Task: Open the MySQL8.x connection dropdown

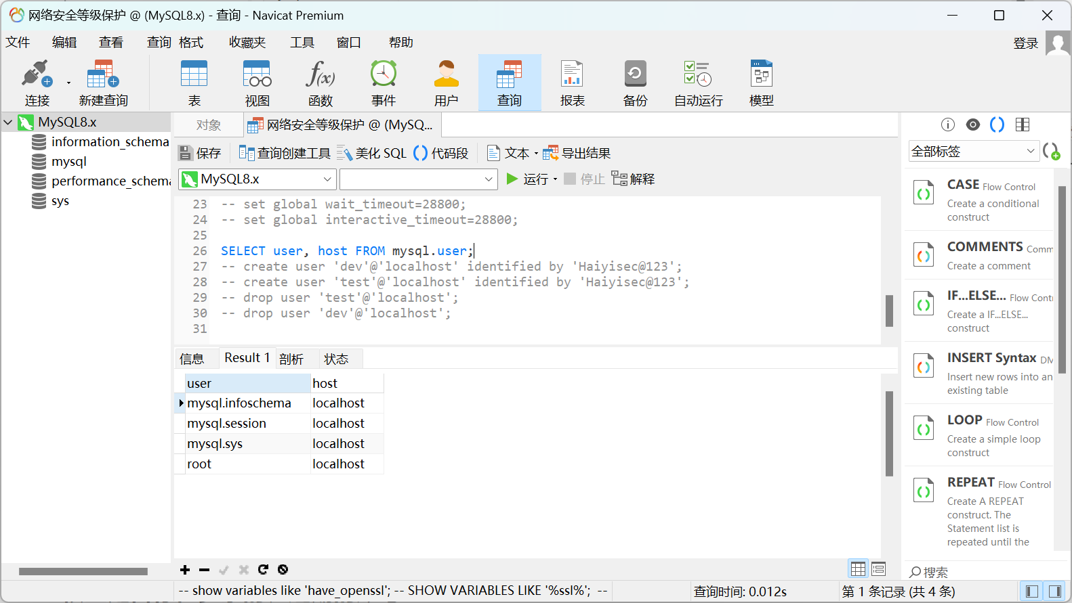Action: 257,179
